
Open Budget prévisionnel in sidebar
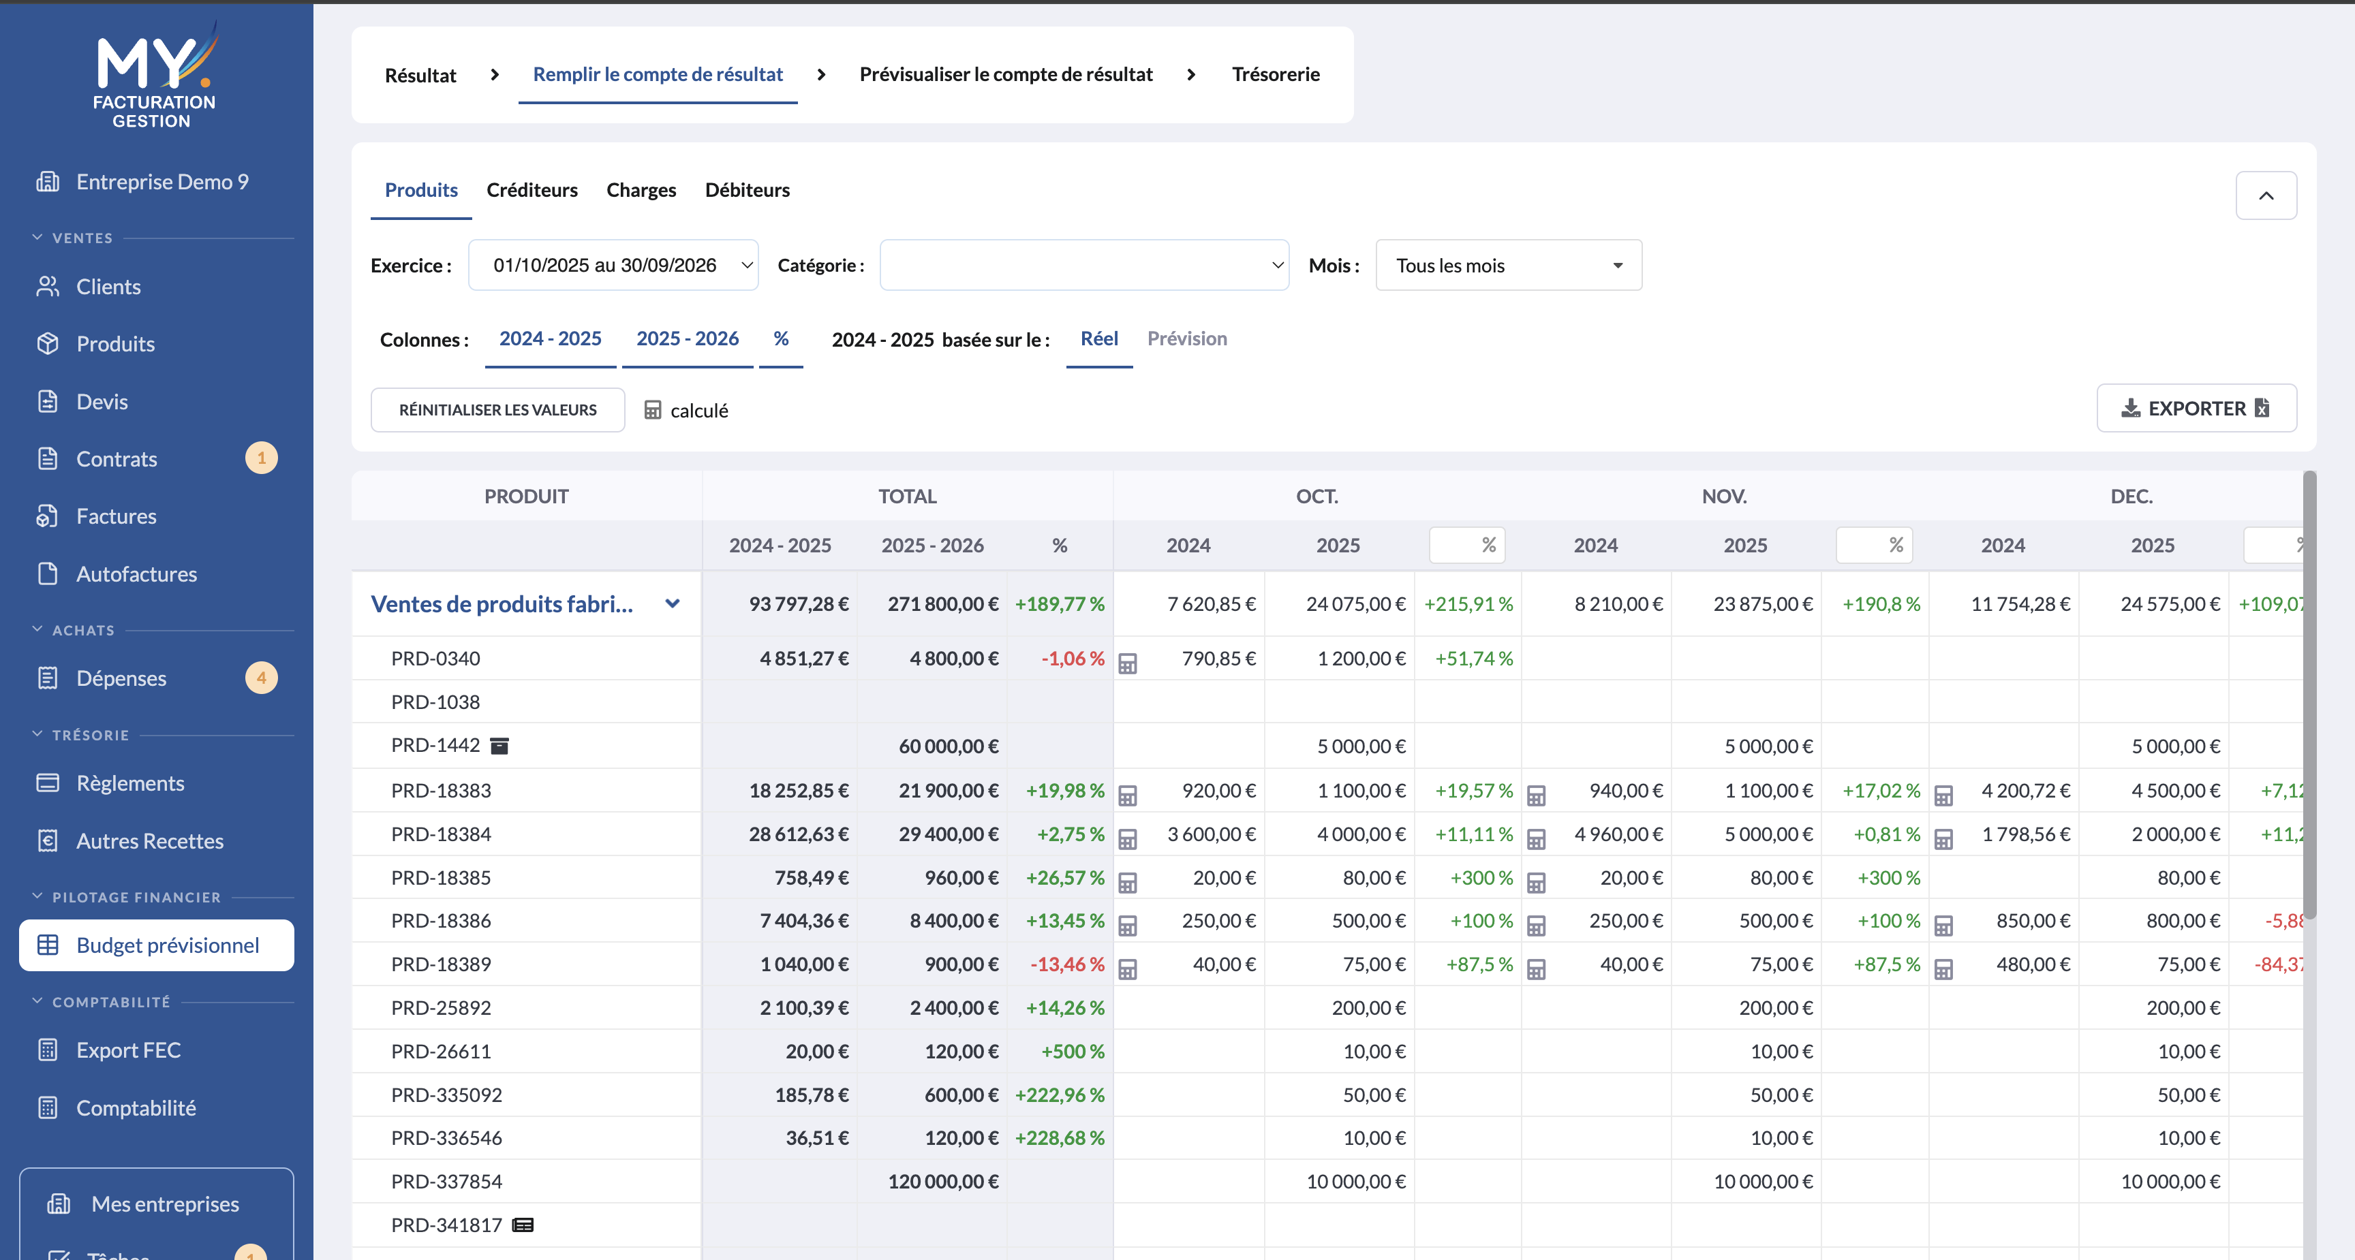(x=156, y=945)
